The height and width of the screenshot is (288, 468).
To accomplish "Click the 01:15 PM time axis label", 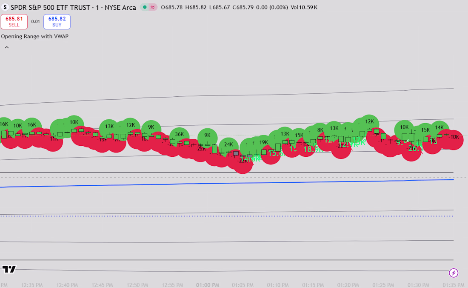I will [x=313, y=285].
